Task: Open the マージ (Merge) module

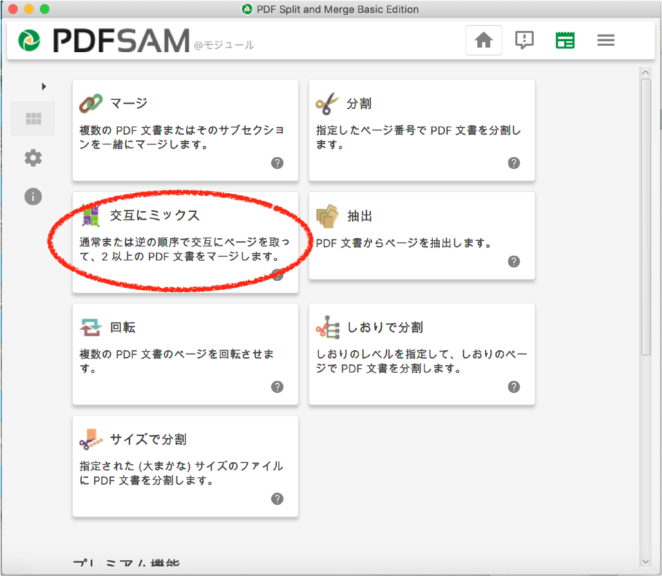Action: point(185,130)
